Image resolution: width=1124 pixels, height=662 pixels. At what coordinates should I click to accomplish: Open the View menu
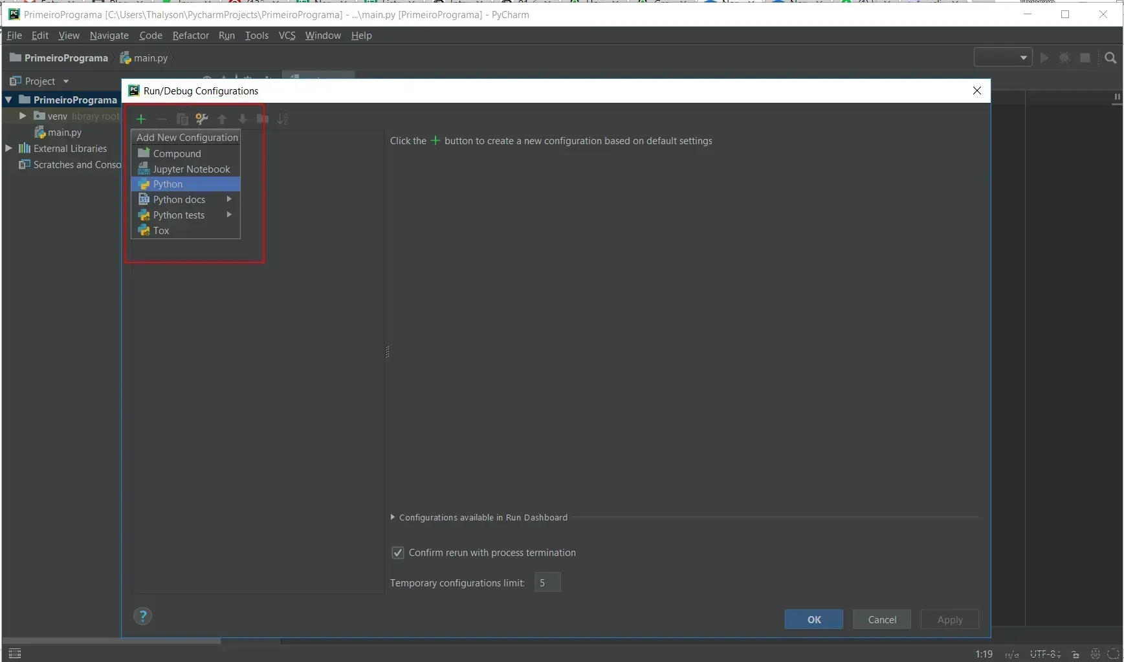point(69,35)
